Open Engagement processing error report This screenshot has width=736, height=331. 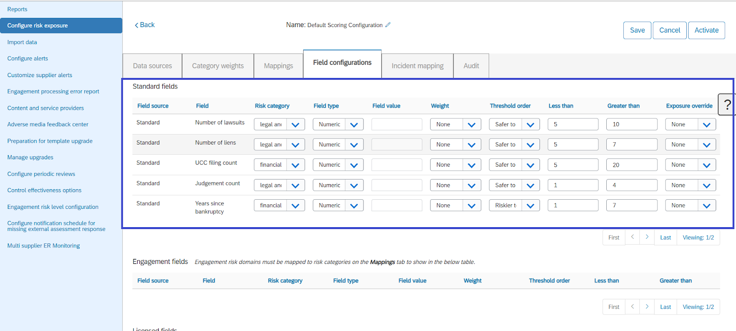click(53, 91)
